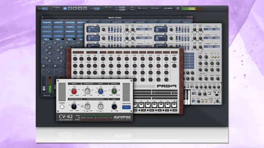Click the first mixer channel volume fader

(44, 88)
